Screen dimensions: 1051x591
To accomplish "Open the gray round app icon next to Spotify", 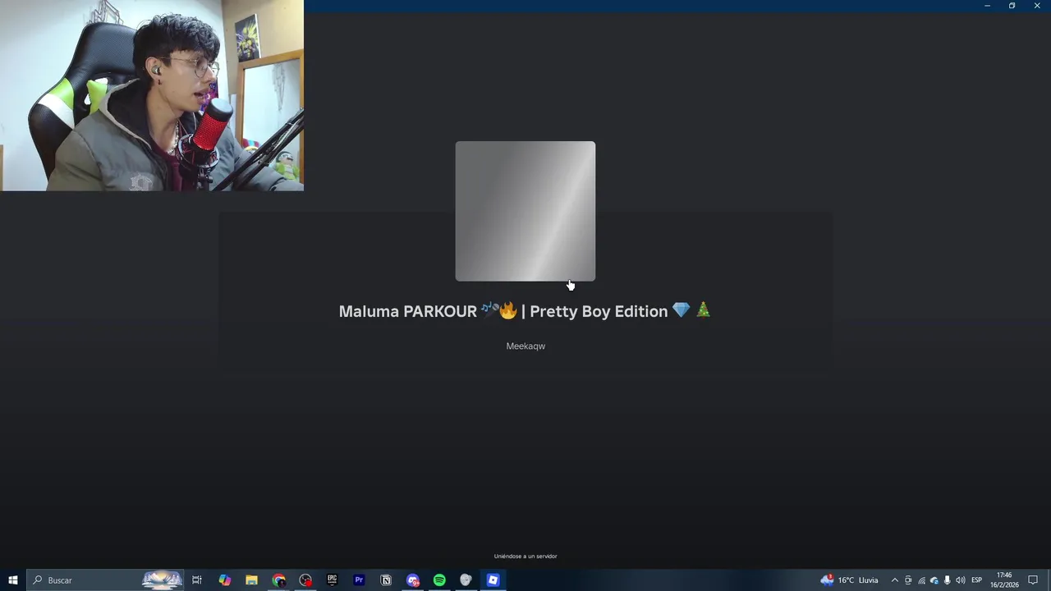I will click(466, 580).
